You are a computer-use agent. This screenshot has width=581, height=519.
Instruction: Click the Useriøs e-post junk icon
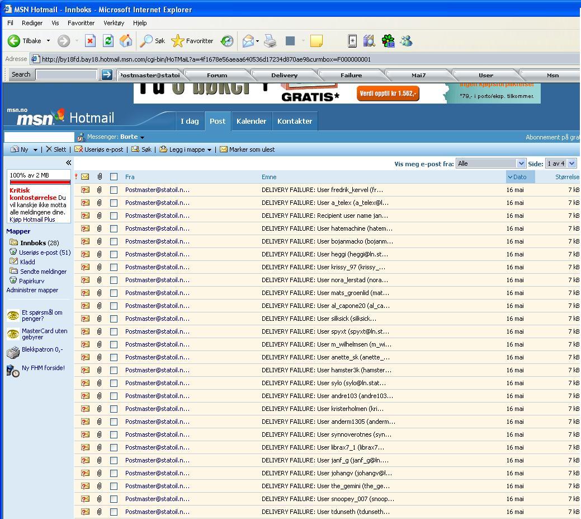(78, 149)
